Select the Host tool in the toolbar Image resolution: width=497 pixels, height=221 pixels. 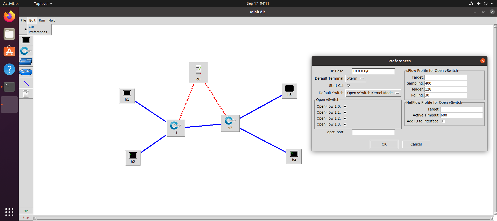click(x=26, y=40)
